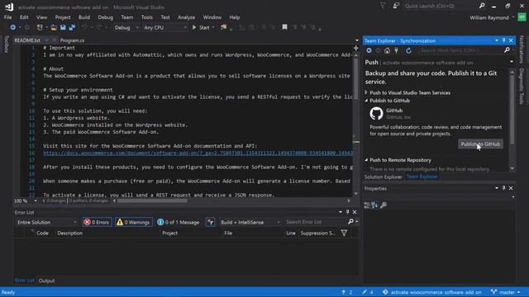Open the Push page dropdown arrow
The width and height of the screenshot is (529, 297).
pyautogui.click(x=512, y=62)
